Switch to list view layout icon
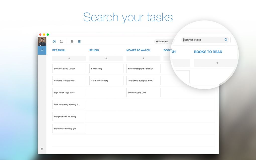The width and height of the screenshot is (256, 160). 72,42
